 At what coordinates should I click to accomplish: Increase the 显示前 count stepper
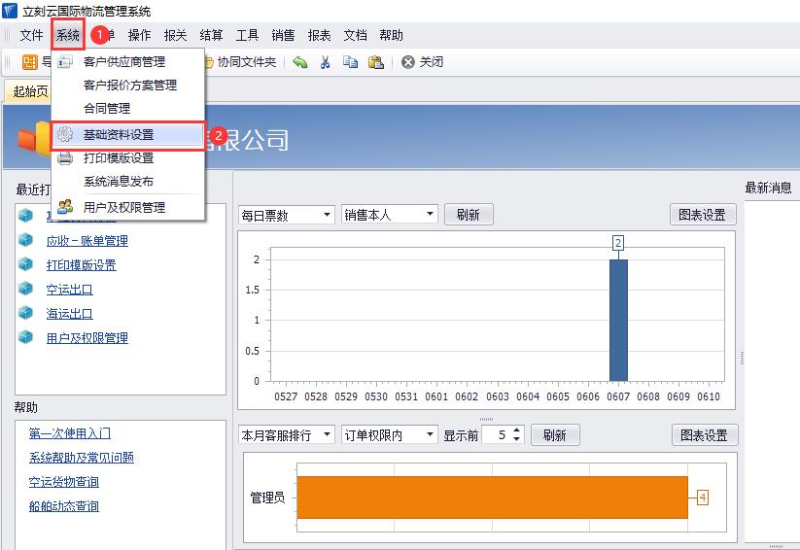click(x=516, y=430)
